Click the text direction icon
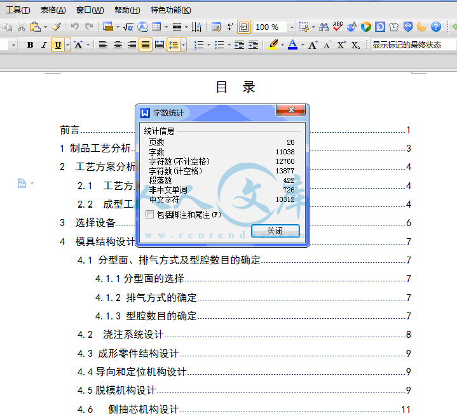Screen dimensions: 457x416 click(x=197, y=27)
